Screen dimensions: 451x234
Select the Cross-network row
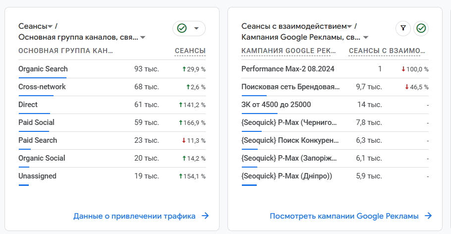(112, 87)
